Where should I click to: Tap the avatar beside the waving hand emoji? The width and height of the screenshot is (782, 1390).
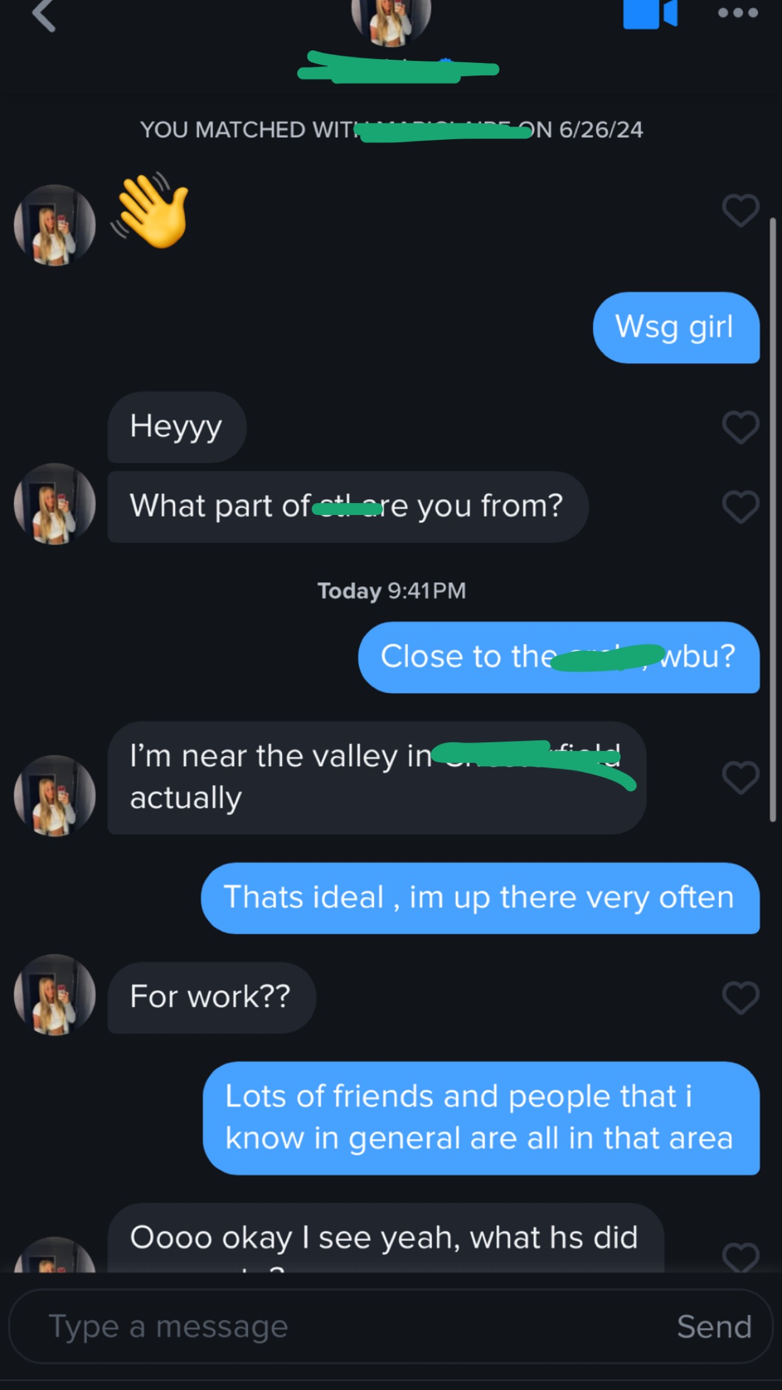coord(55,225)
